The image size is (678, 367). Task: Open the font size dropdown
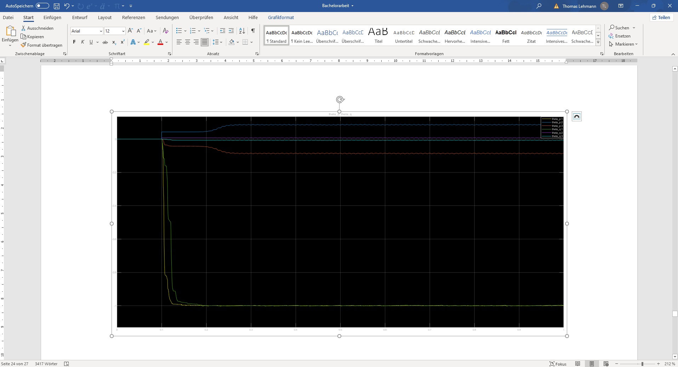tap(123, 31)
